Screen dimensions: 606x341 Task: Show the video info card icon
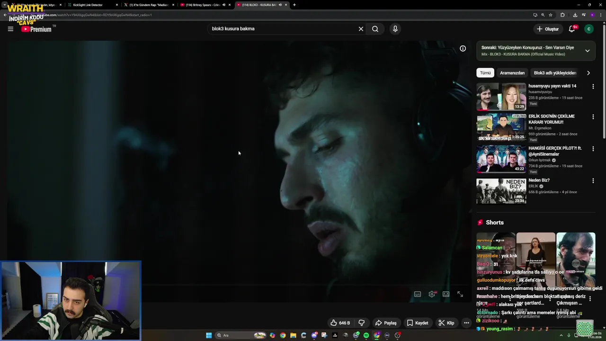pyautogui.click(x=463, y=48)
